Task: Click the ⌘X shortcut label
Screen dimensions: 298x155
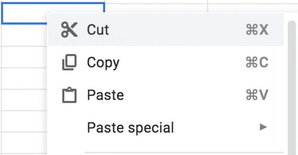Action: [257, 30]
